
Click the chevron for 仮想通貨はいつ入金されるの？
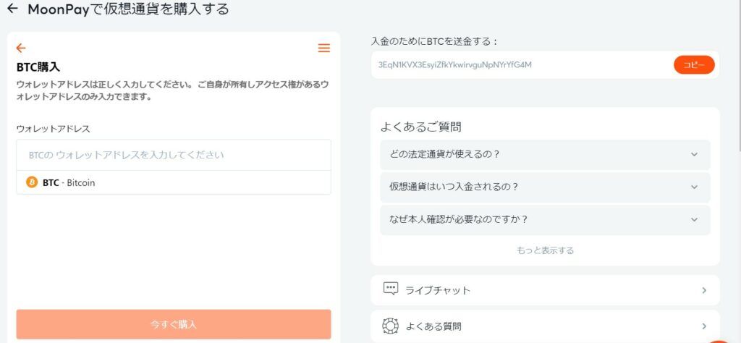click(694, 187)
